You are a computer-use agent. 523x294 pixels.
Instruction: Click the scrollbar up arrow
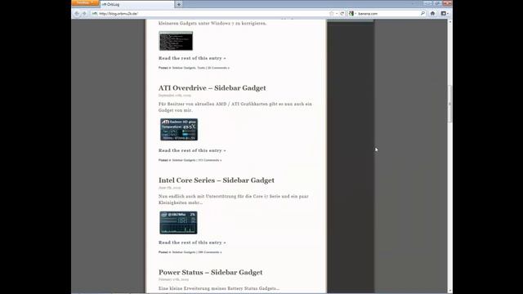[x=450, y=22]
